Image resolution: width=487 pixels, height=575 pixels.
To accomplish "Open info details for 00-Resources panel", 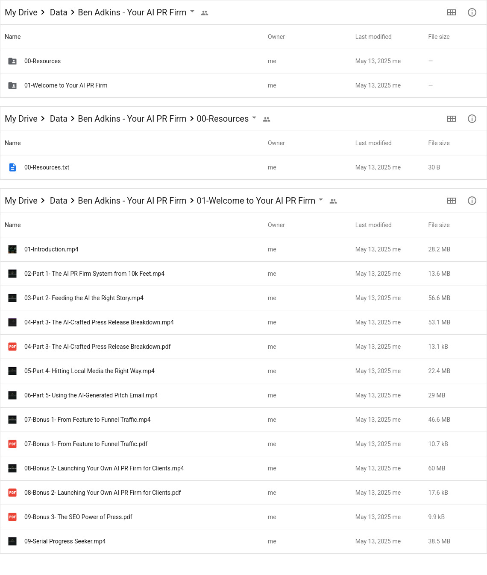I will coord(472,119).
